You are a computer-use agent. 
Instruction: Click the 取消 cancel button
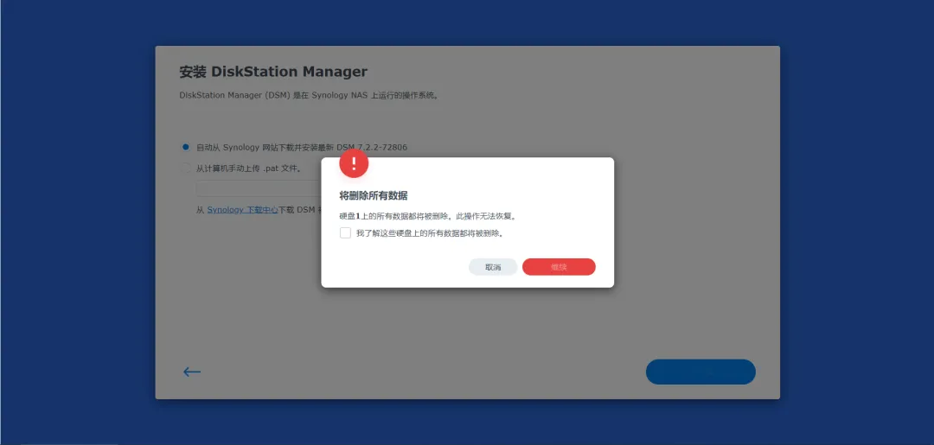coord(493,267)
